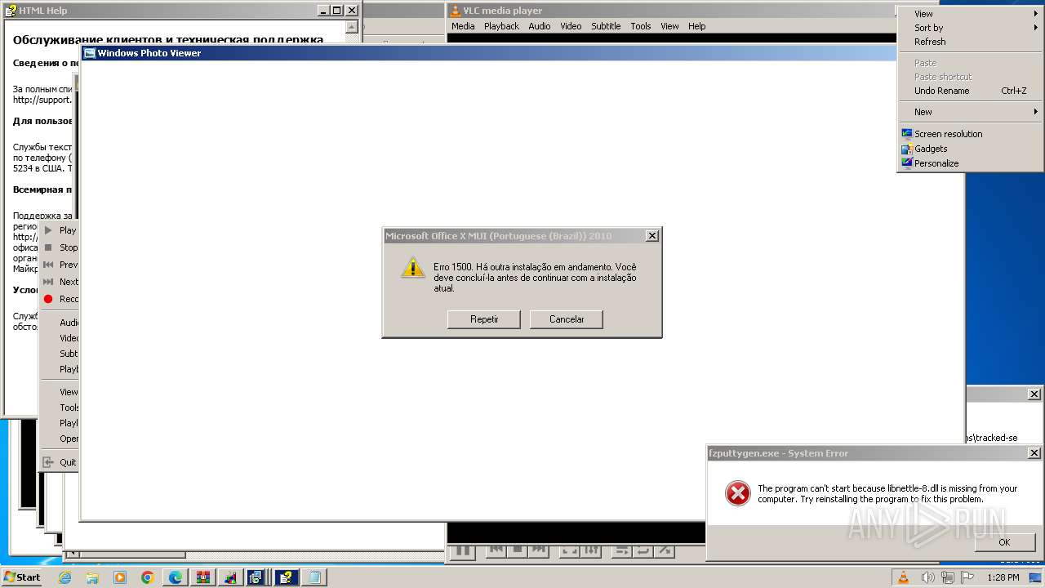Choose Next in the VLC popup menu
Image resolution: width=1045 pixels, height=588 pixels.
(x=60, y=282)
